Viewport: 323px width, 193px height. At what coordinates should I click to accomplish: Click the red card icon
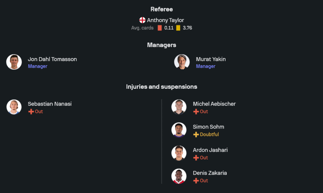pyautogui.click(x=160, y=28)
